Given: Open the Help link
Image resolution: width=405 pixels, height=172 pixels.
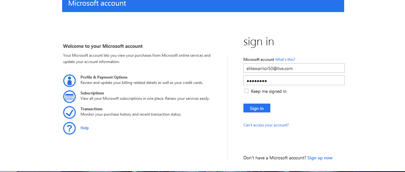Looking at the screenshot, I should coord(85,128).
